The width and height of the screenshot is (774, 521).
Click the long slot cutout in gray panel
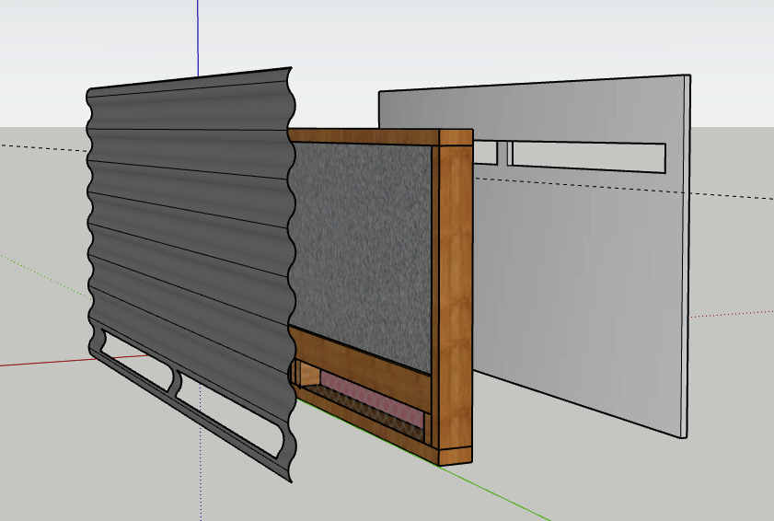point(588,157)
